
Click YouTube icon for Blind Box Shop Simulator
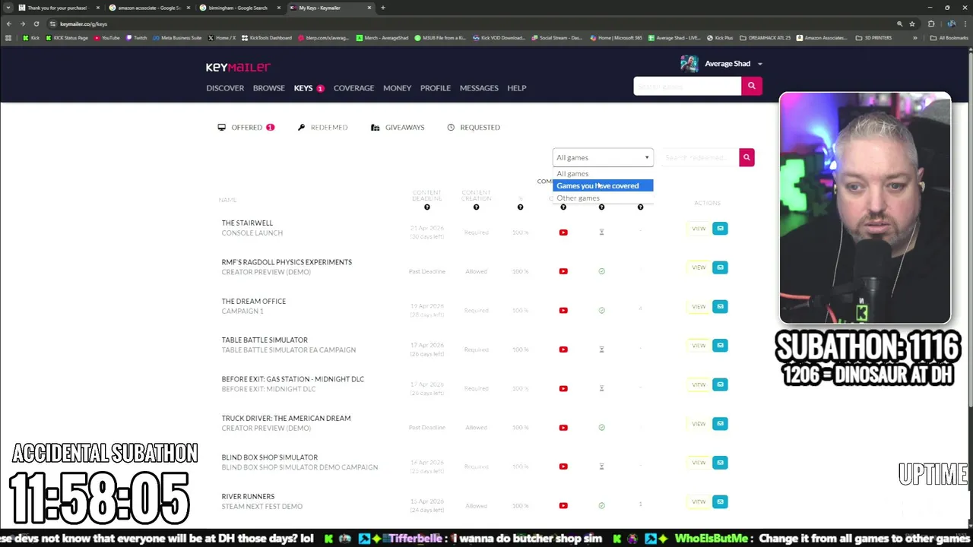[x=563, y=466]
